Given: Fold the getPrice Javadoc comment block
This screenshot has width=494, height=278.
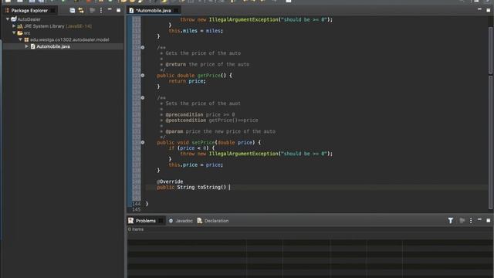Looking at the screenshot, I should [143, 48].
